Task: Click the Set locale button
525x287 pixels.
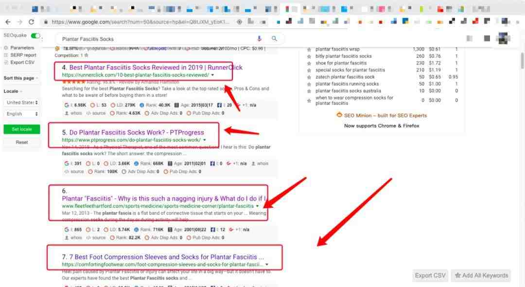Action: click(x=22, y=129)
